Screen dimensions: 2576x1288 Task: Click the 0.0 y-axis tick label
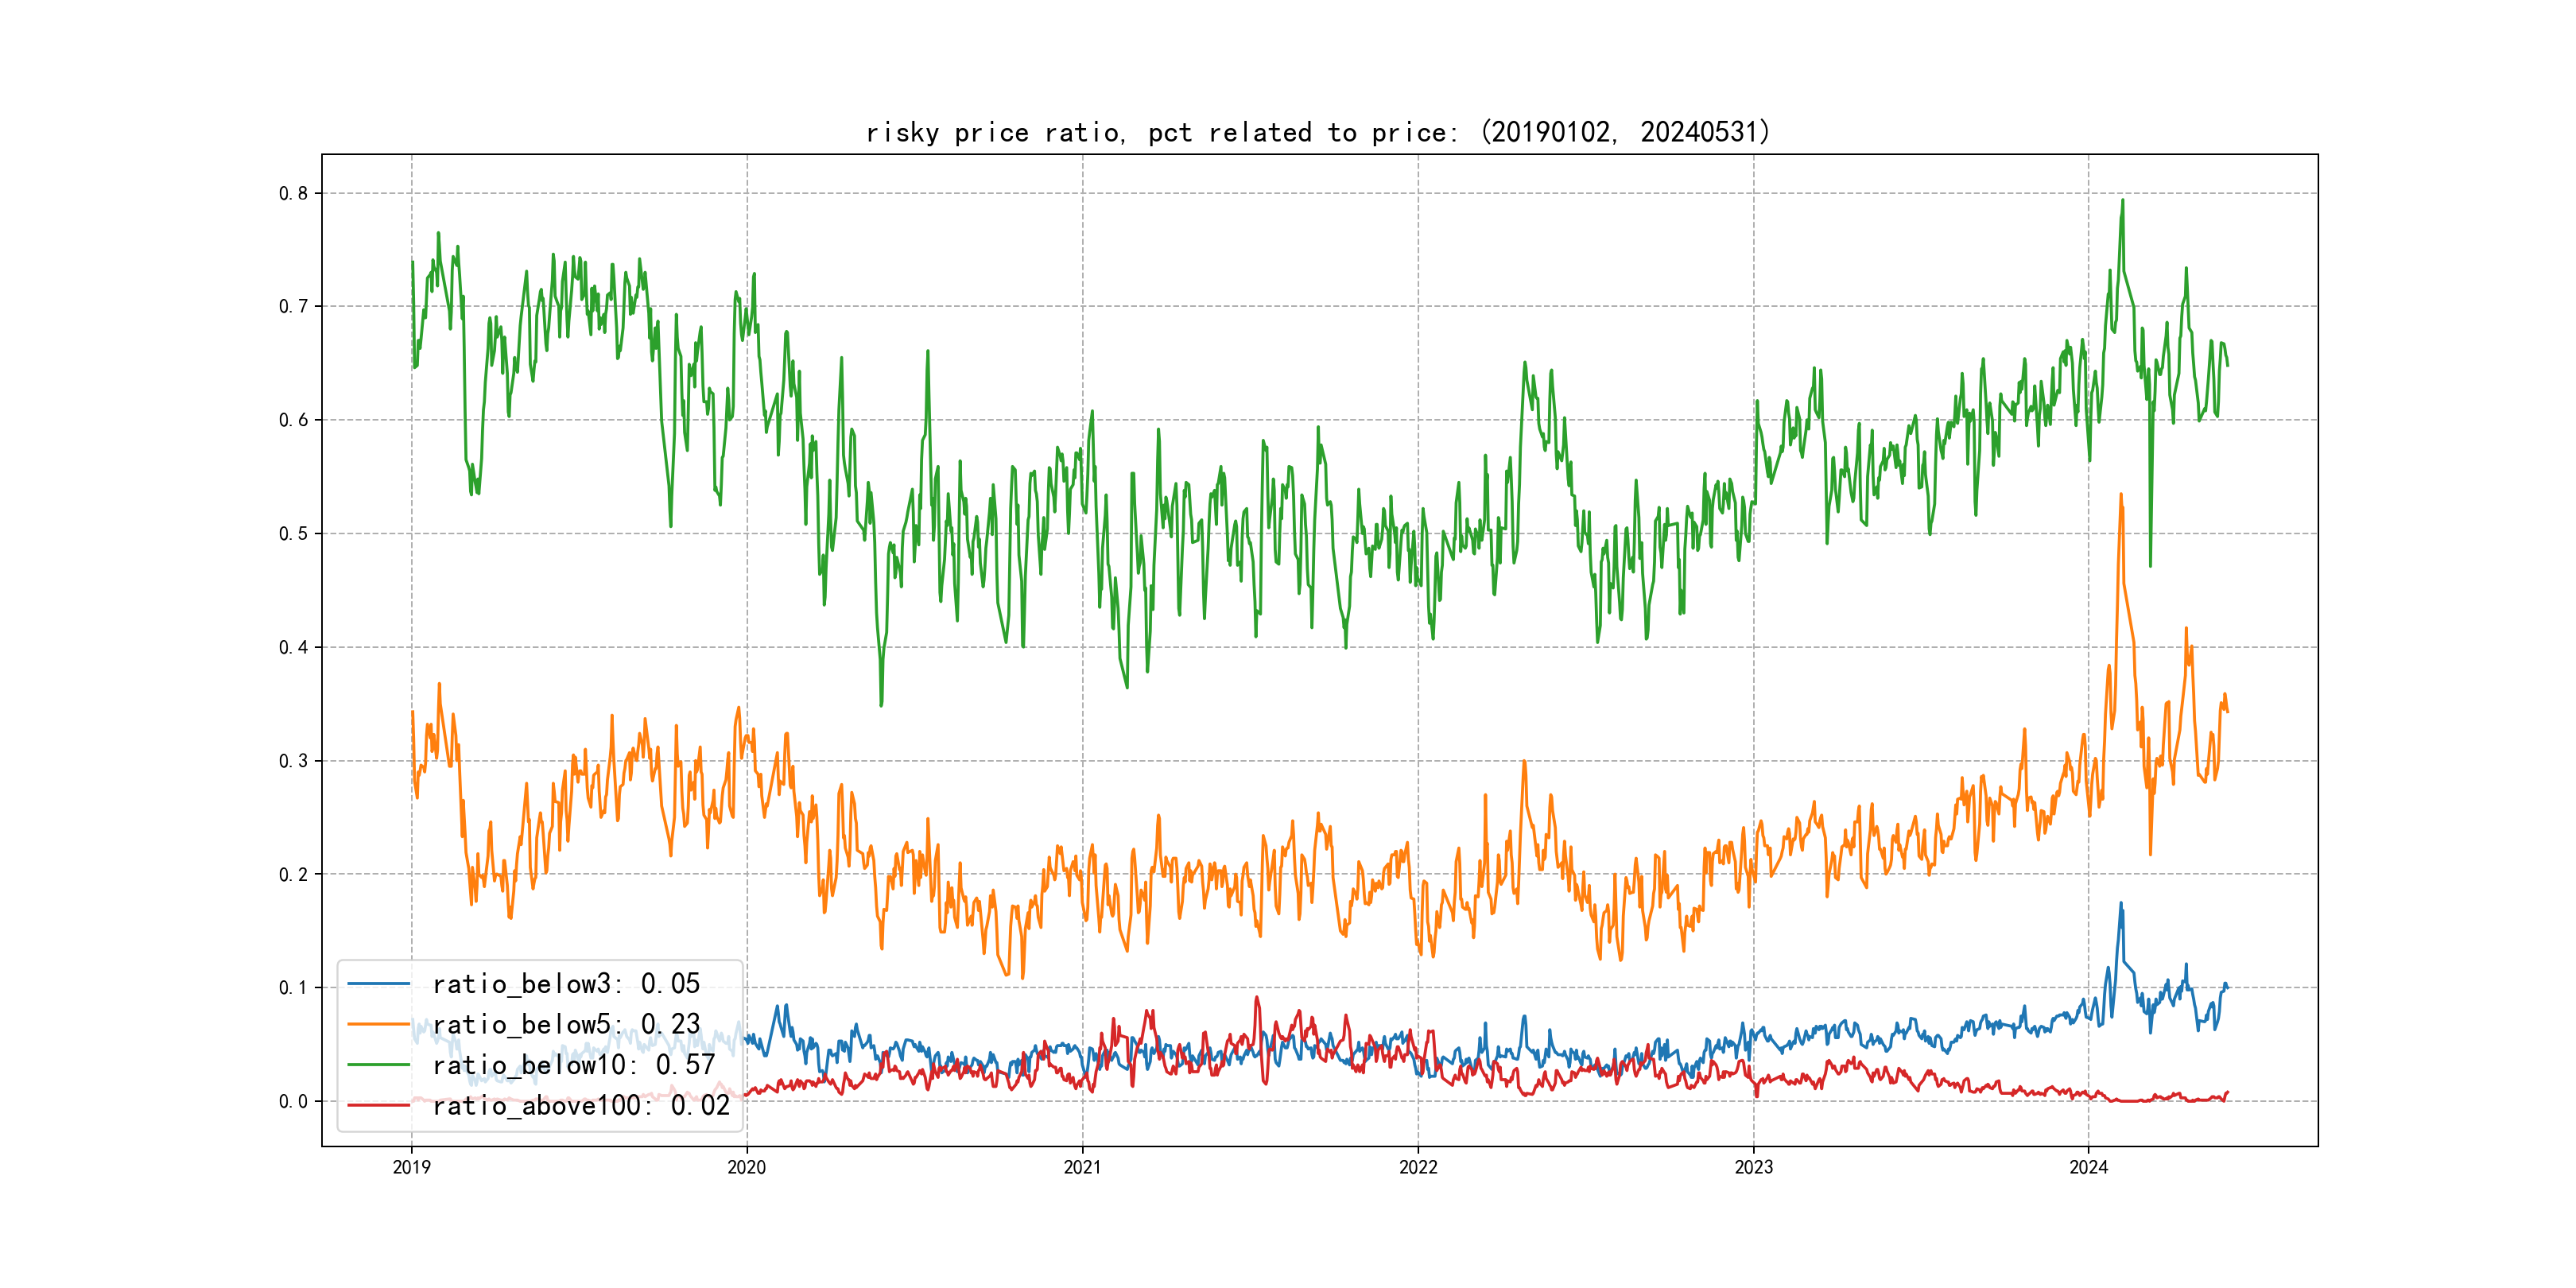[x=293, y=1101]
